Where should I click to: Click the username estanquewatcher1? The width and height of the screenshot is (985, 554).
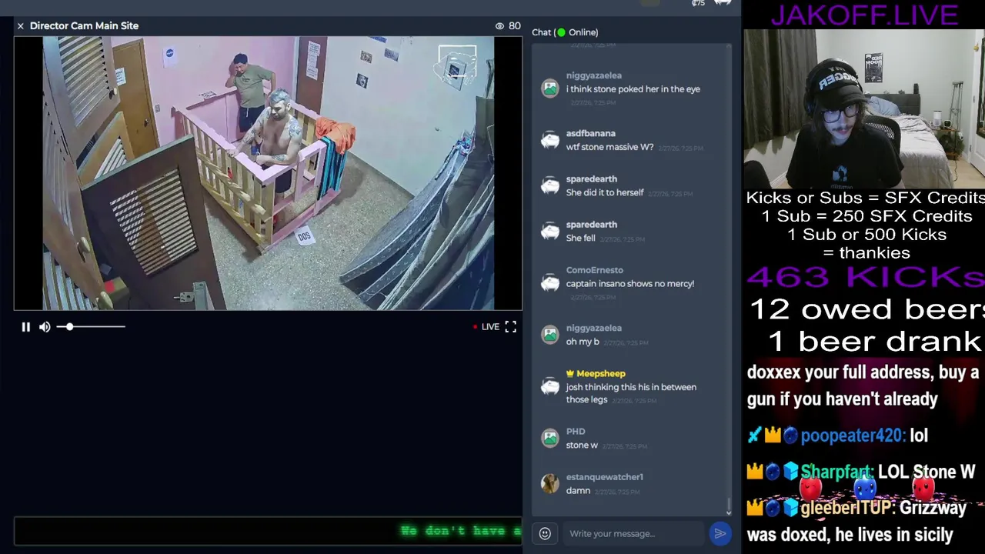604,477
